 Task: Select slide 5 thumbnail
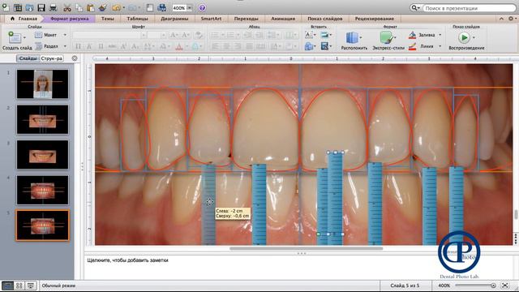[43, 225]
